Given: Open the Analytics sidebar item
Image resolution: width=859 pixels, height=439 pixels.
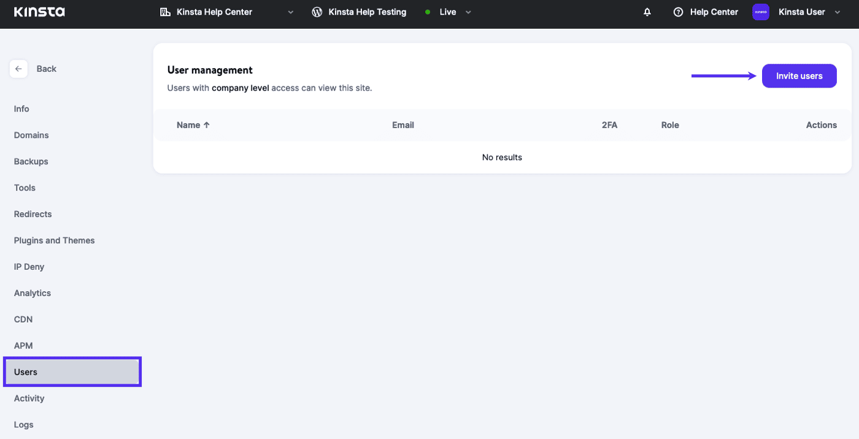Looking at the screenshot, I should [x=33, y=293].
